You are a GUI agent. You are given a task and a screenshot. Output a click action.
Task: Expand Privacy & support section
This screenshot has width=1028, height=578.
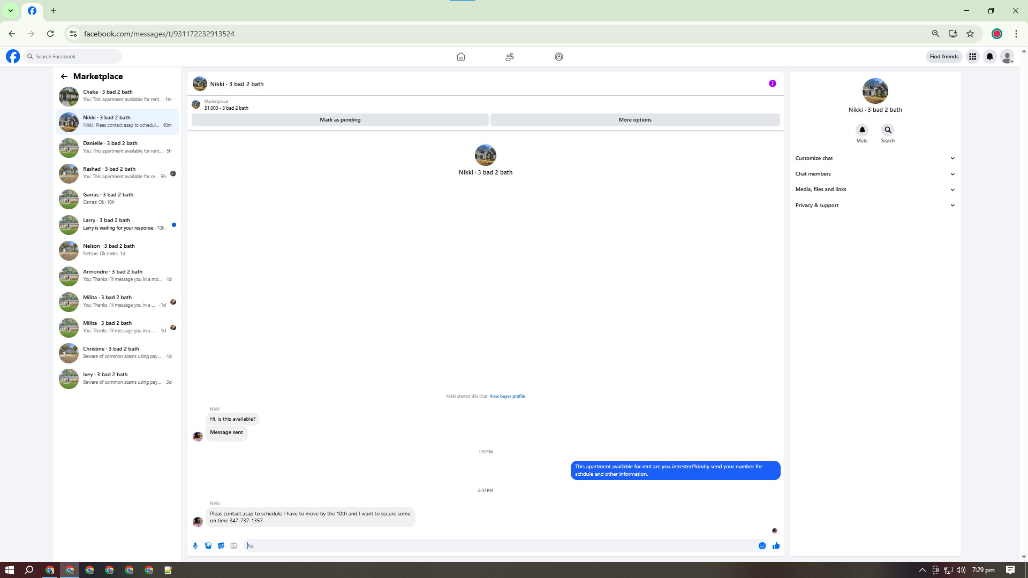[x=875, y=206]
